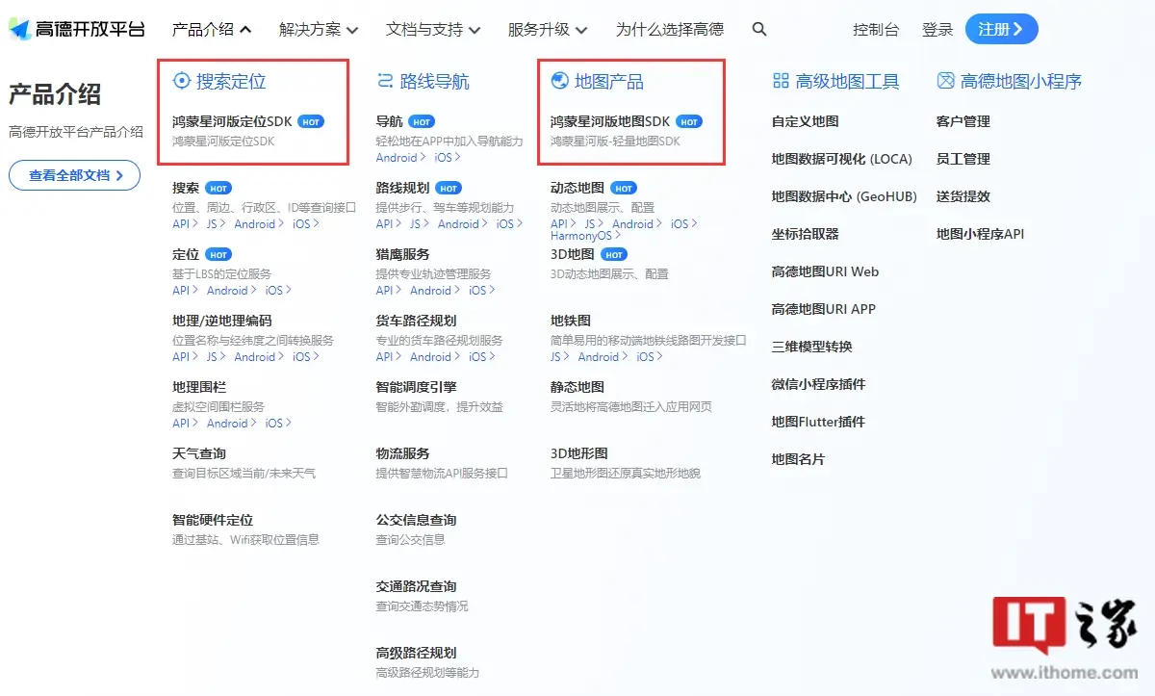
Task: Select 智能硬件定位 entry
Action: click(213, 520)
